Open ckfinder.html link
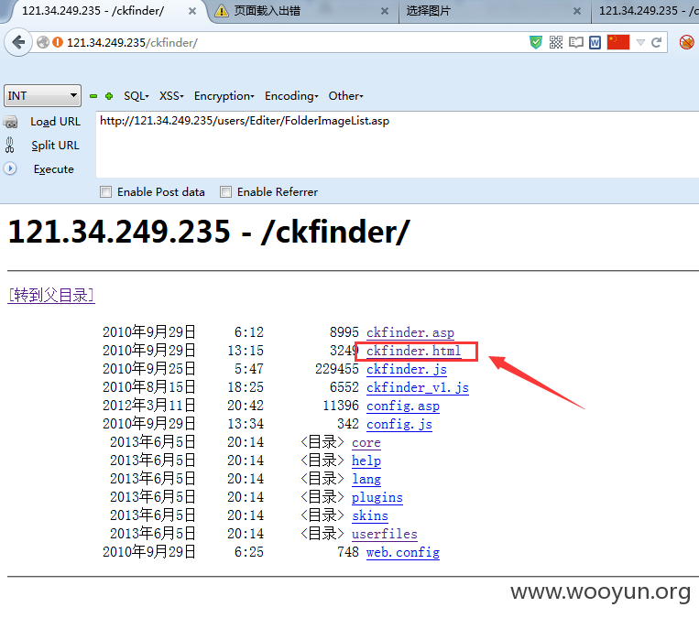The height and width of the screenshot is (618, 699). 414,351
